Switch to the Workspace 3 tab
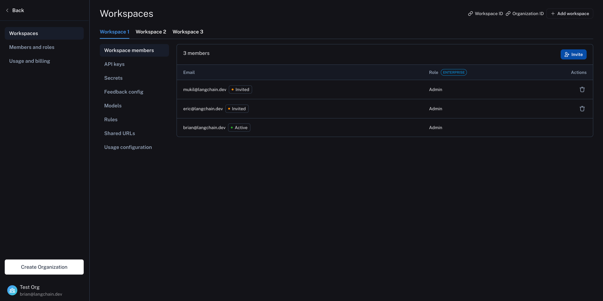Viewport: 603px width, 301px height. [x=188, y=32]
